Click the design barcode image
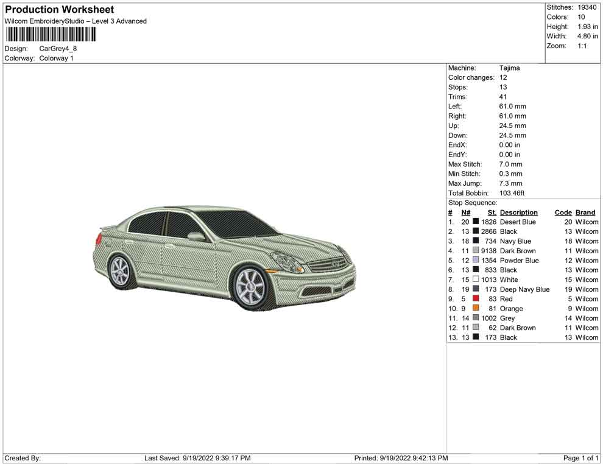 click(x=51, y=34)
